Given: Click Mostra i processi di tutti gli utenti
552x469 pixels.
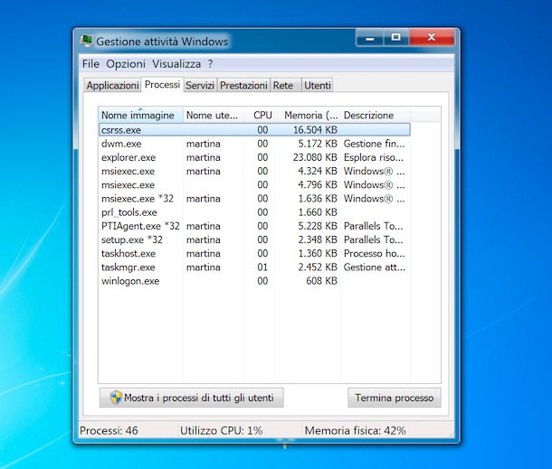Looking at the screenshot, I should pos(192,398).
